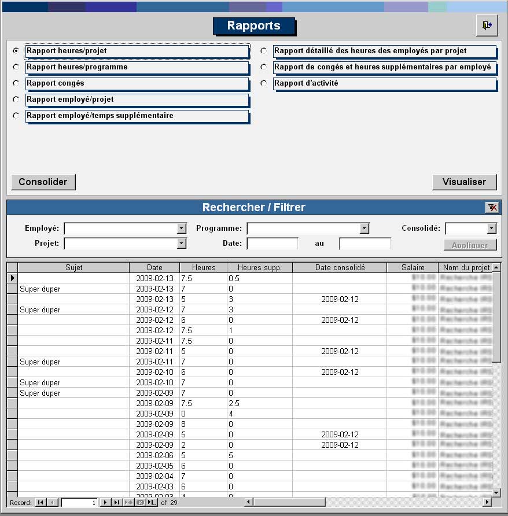Click the arrow-exclamation button next to delete
The width and height of the screenshot is (508, 516).
click(x=152, y=503)
